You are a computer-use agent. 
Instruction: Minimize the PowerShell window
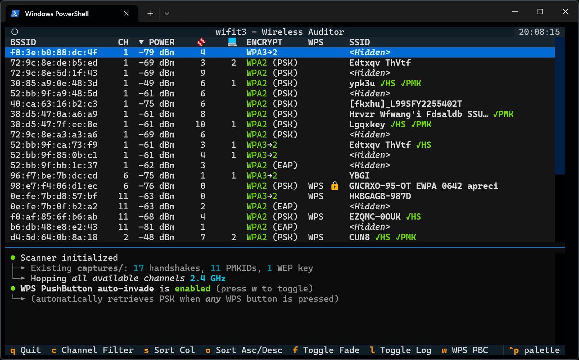coord(515,12)
